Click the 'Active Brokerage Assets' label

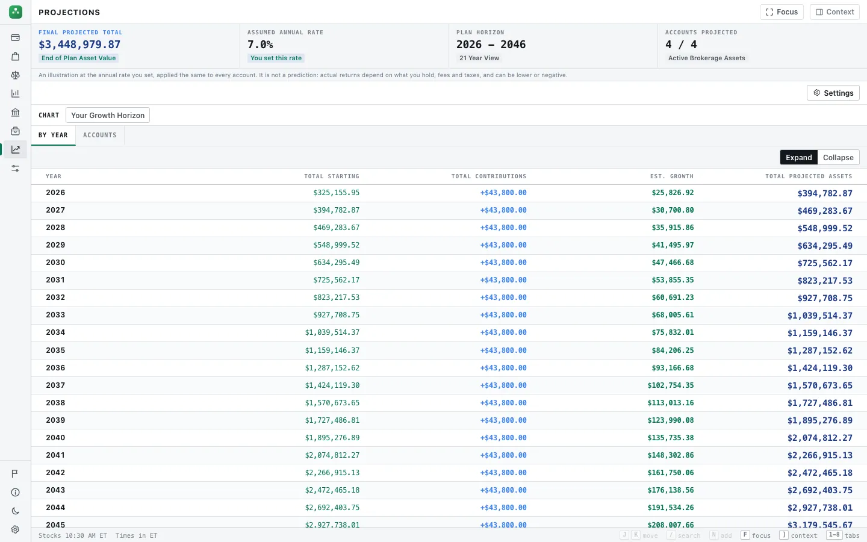707,58
